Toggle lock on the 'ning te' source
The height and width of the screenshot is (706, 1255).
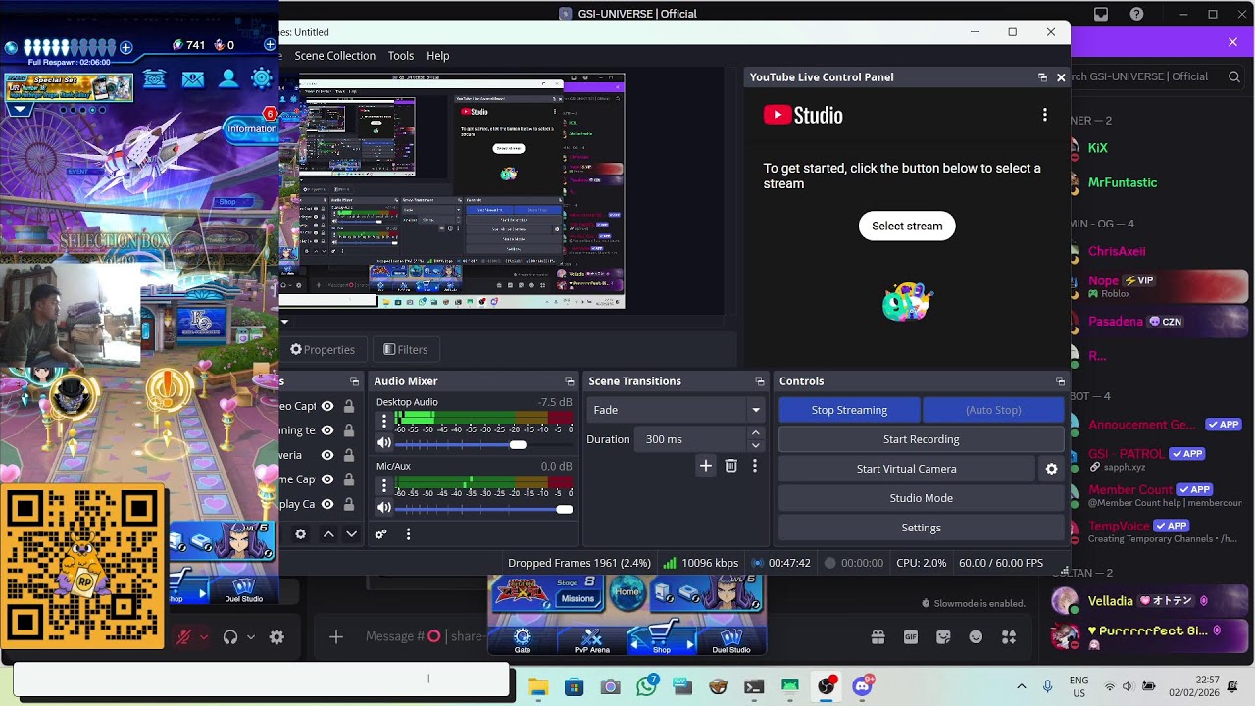(348, 430)
